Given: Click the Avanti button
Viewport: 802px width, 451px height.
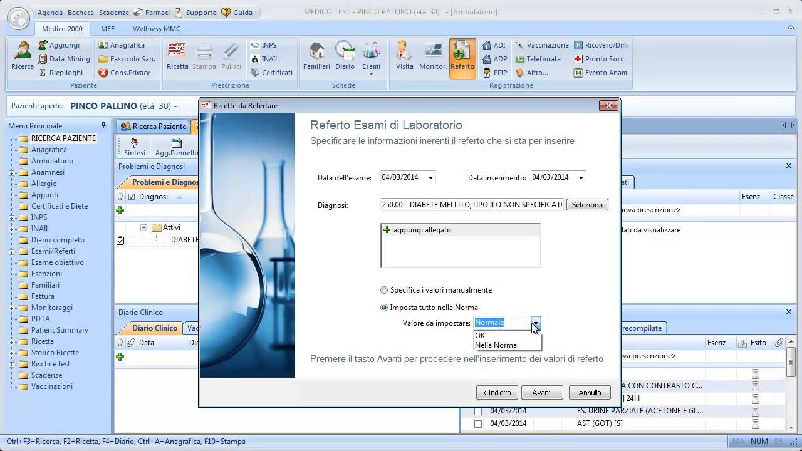Looking at the screenshot, I should click(x=542, y=393).
